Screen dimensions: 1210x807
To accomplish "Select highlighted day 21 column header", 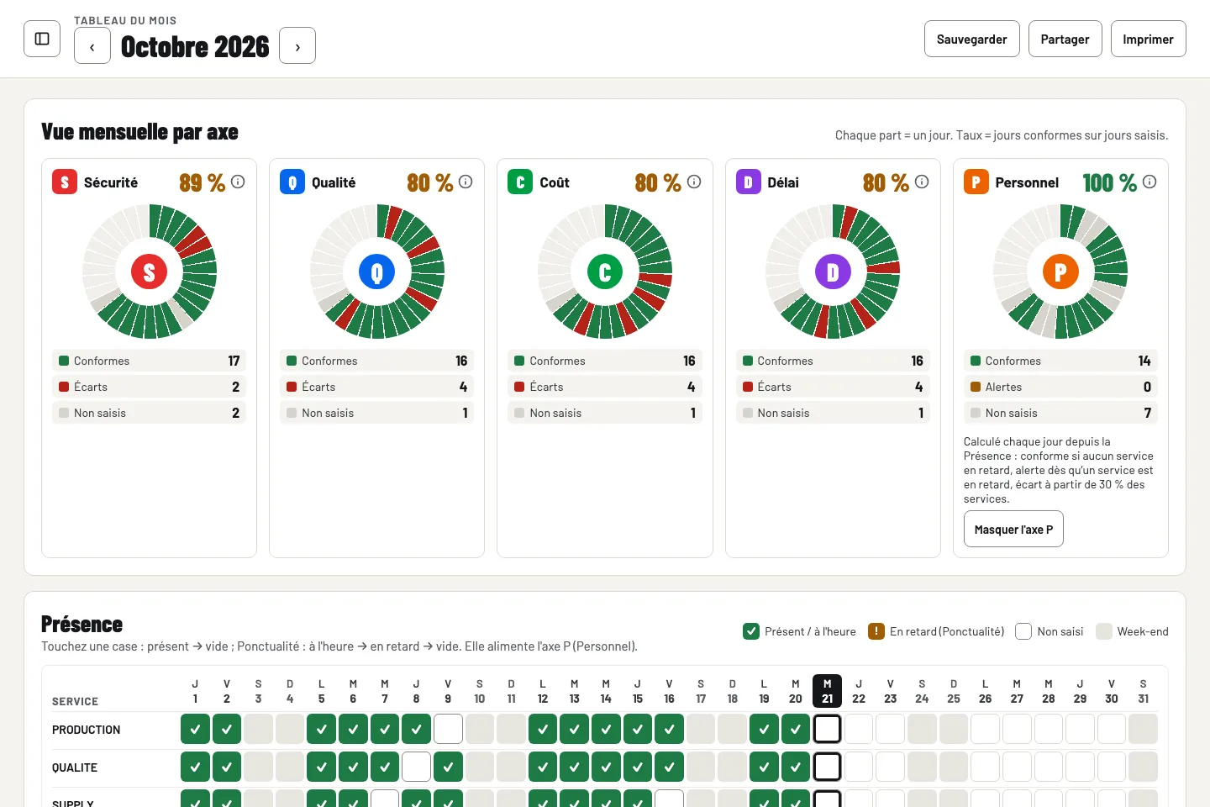I will 827,691.
